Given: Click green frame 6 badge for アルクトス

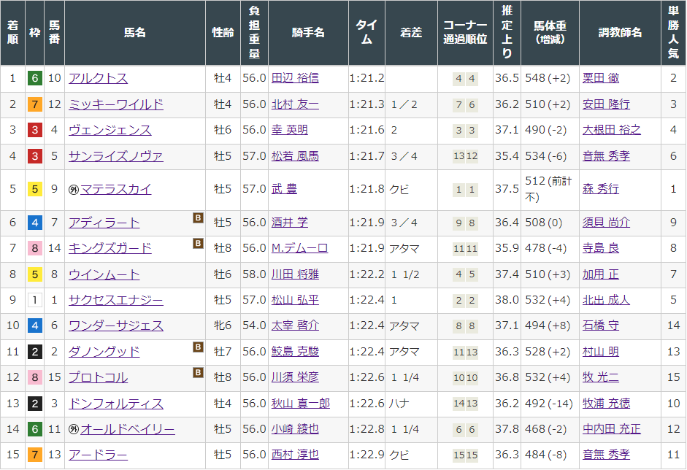Looking at the screenshot, I should 35,78.
